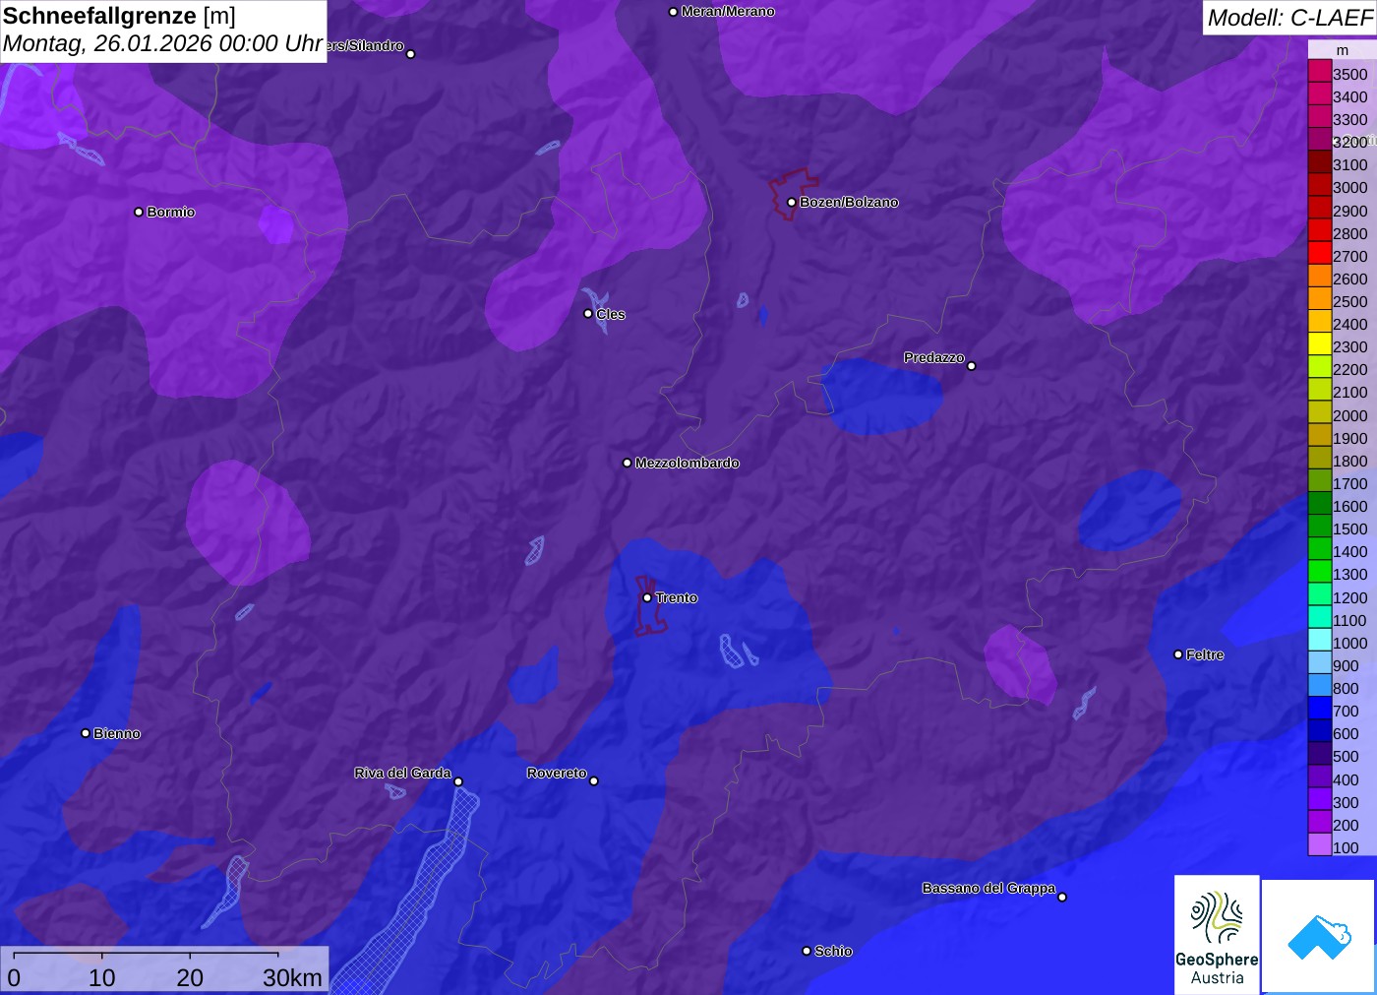Select the 1500 m green legend swatch
This screenshot has width=1377, height=995.
(1319, 528)
